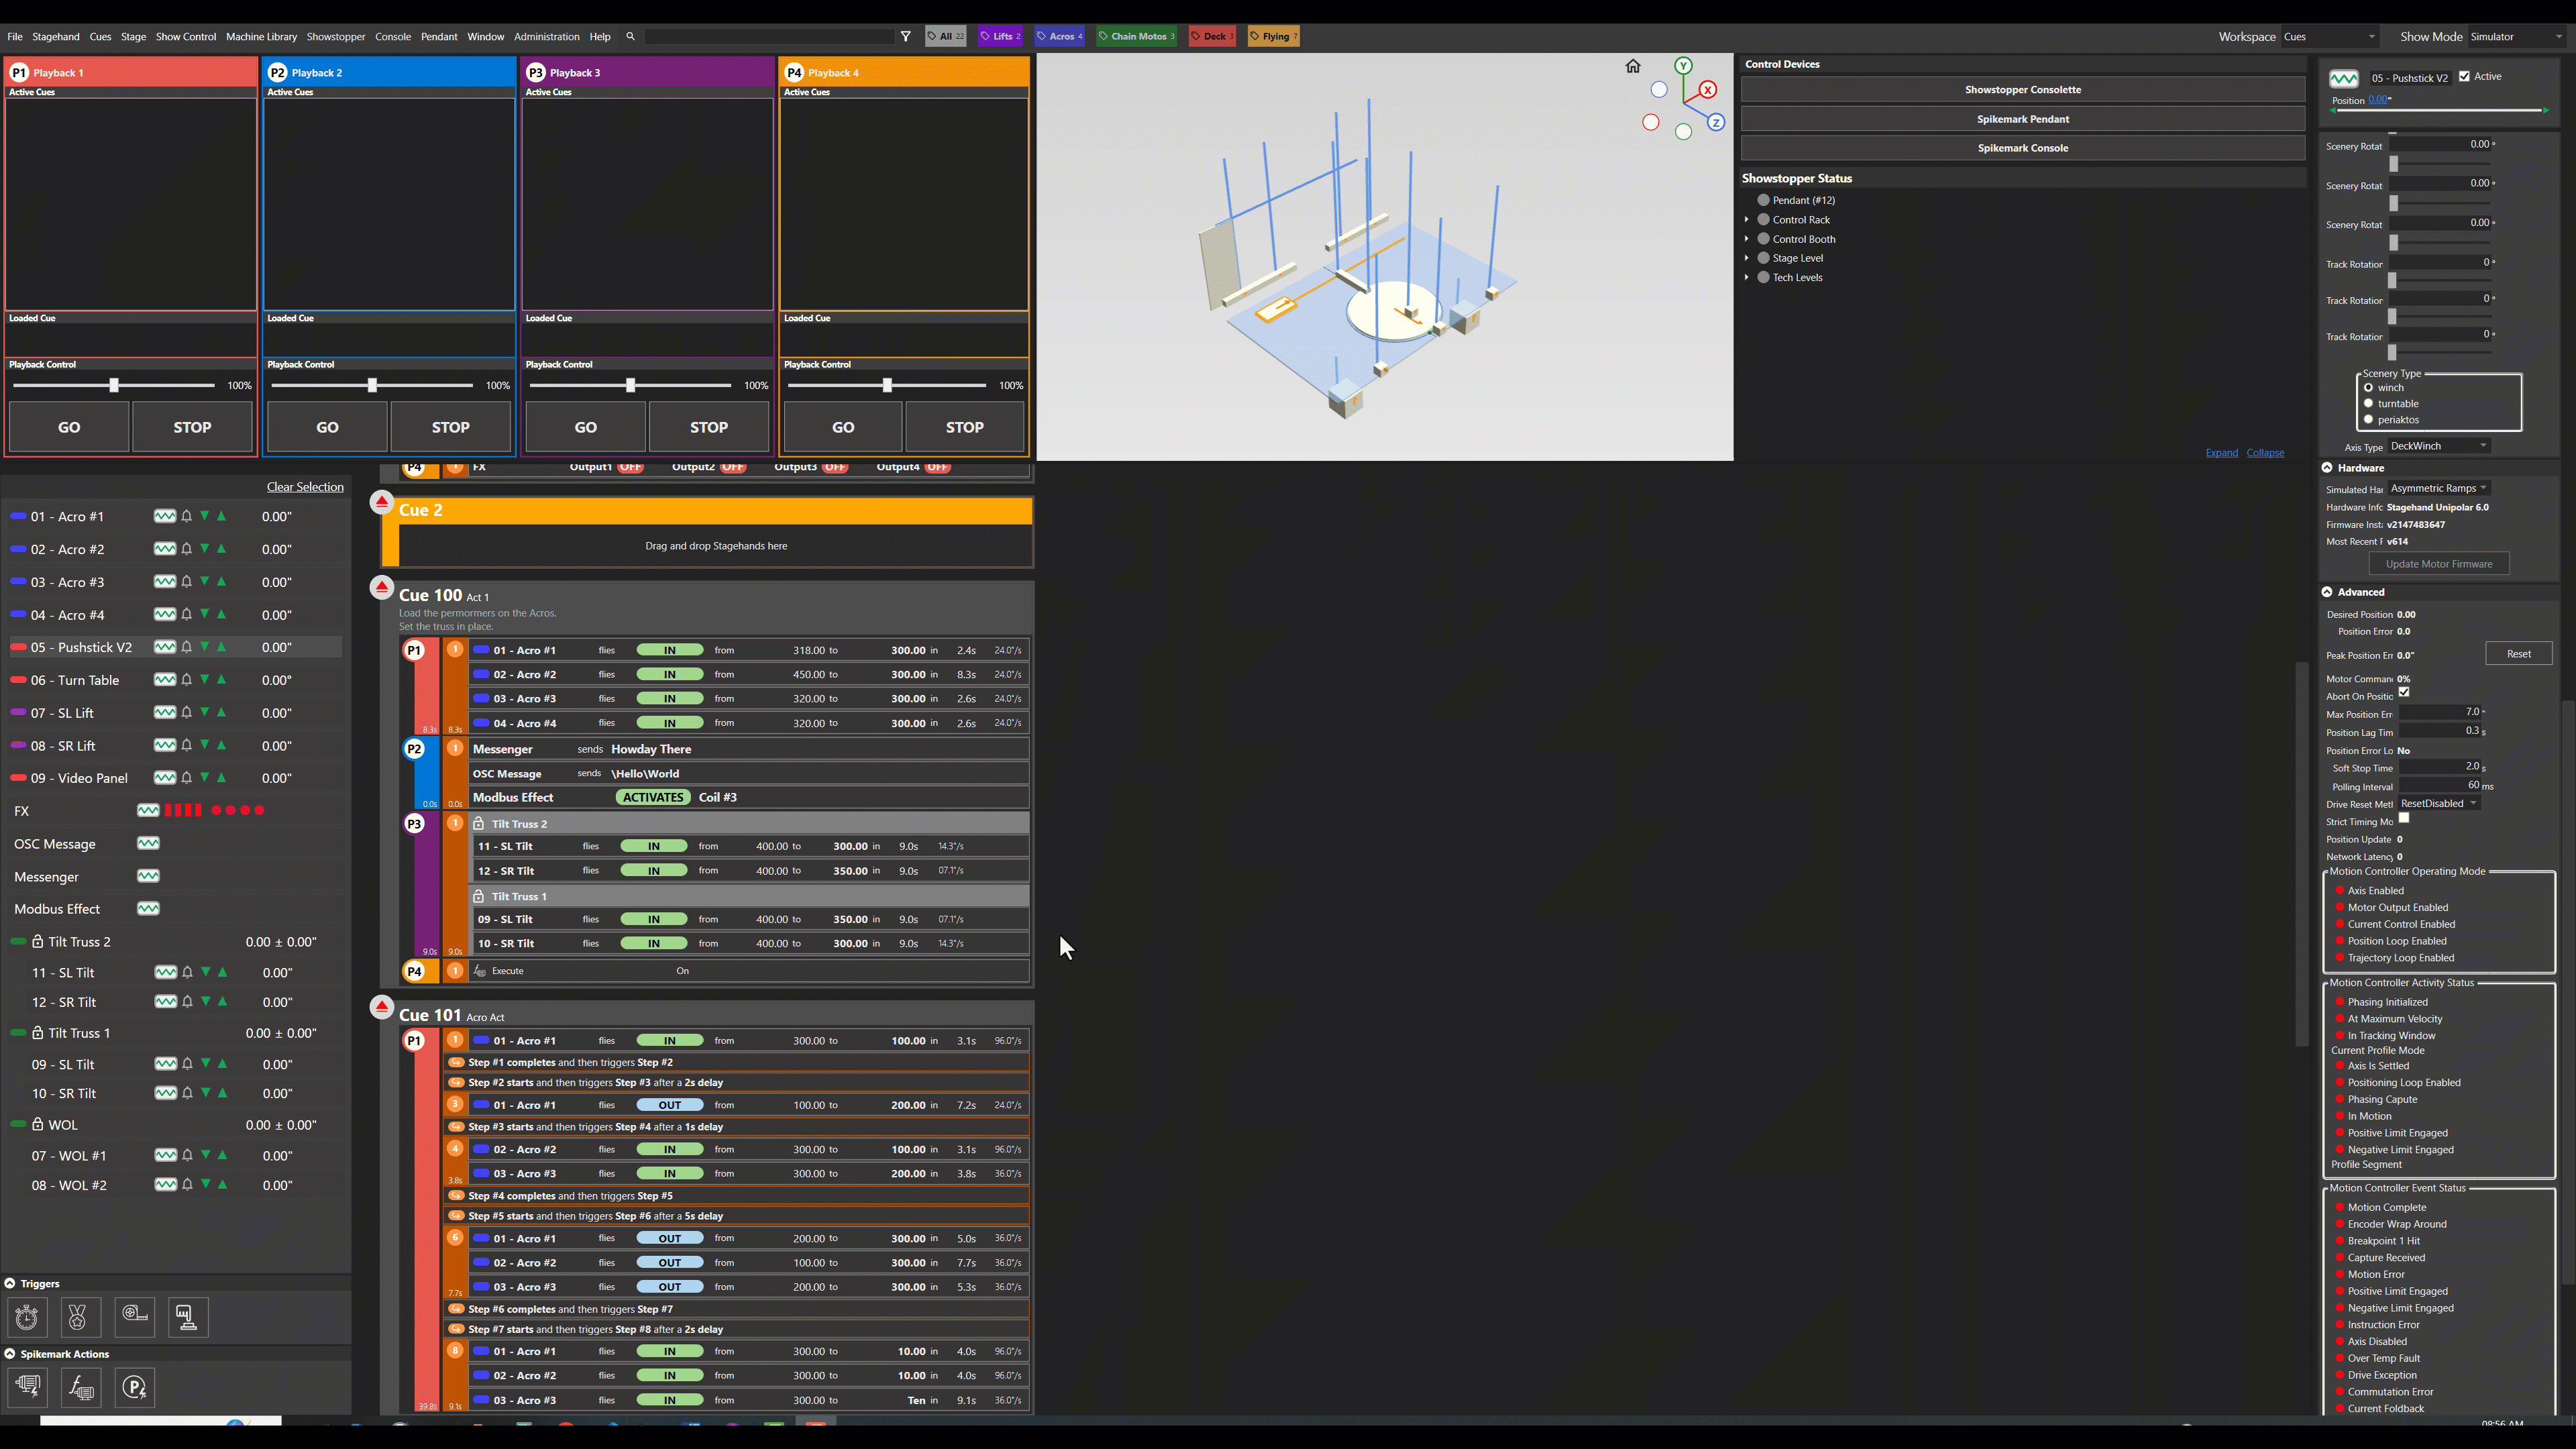Image resolution: width=2576 pixels, height=1449 pixels.
Task: Click bell icon for 01 - Acro #1
Action: (187, 516)
